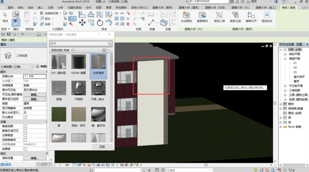Click the Properties panel icon in ribbon

tap(16, 23)
